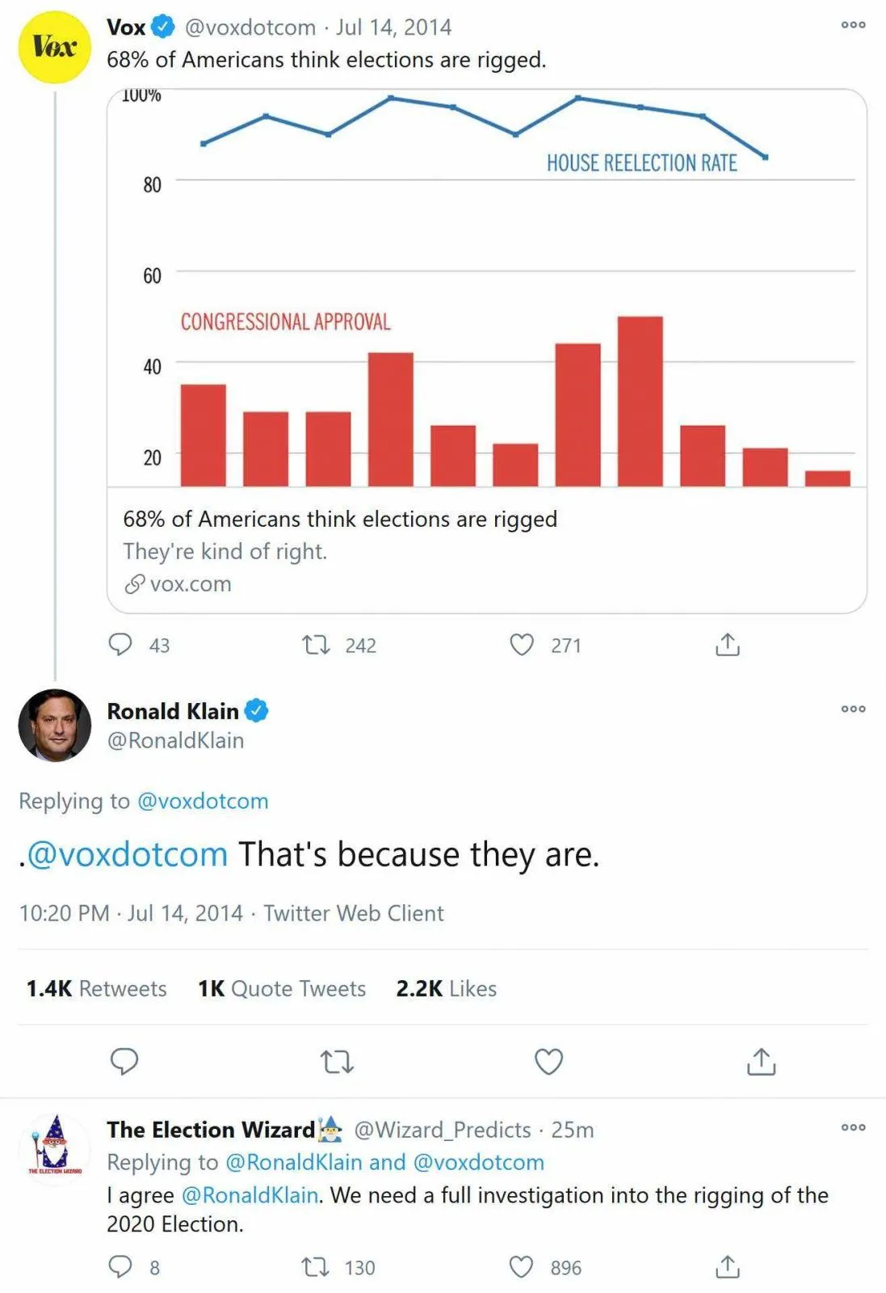View the 1K Quote Tweets list

[281, 988]
